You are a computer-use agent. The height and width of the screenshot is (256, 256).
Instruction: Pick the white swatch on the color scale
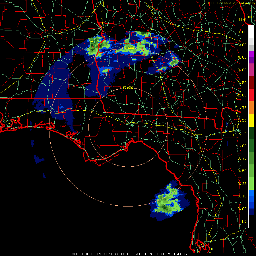[x=251, y=32]
